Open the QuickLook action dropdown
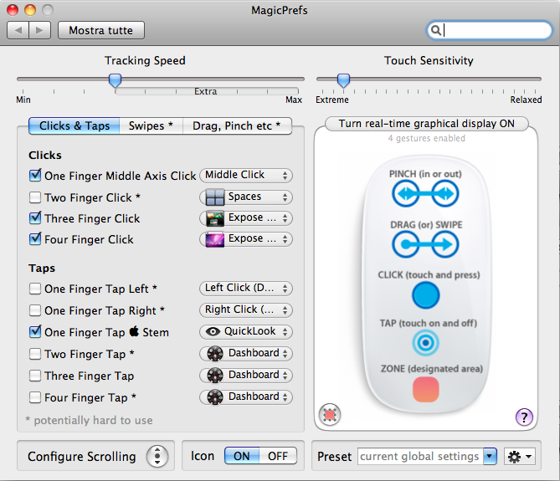 click(246, 332)
